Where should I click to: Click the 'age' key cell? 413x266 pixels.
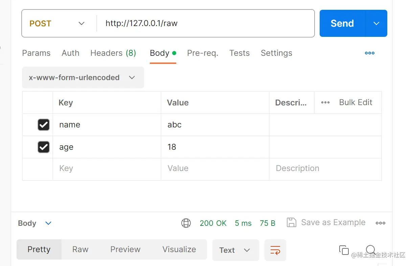click(107, 147)
